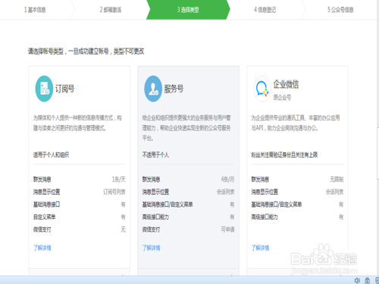
Task: Click 消息显示位置 label in 企业微信 card
Action: pos(265,192)
